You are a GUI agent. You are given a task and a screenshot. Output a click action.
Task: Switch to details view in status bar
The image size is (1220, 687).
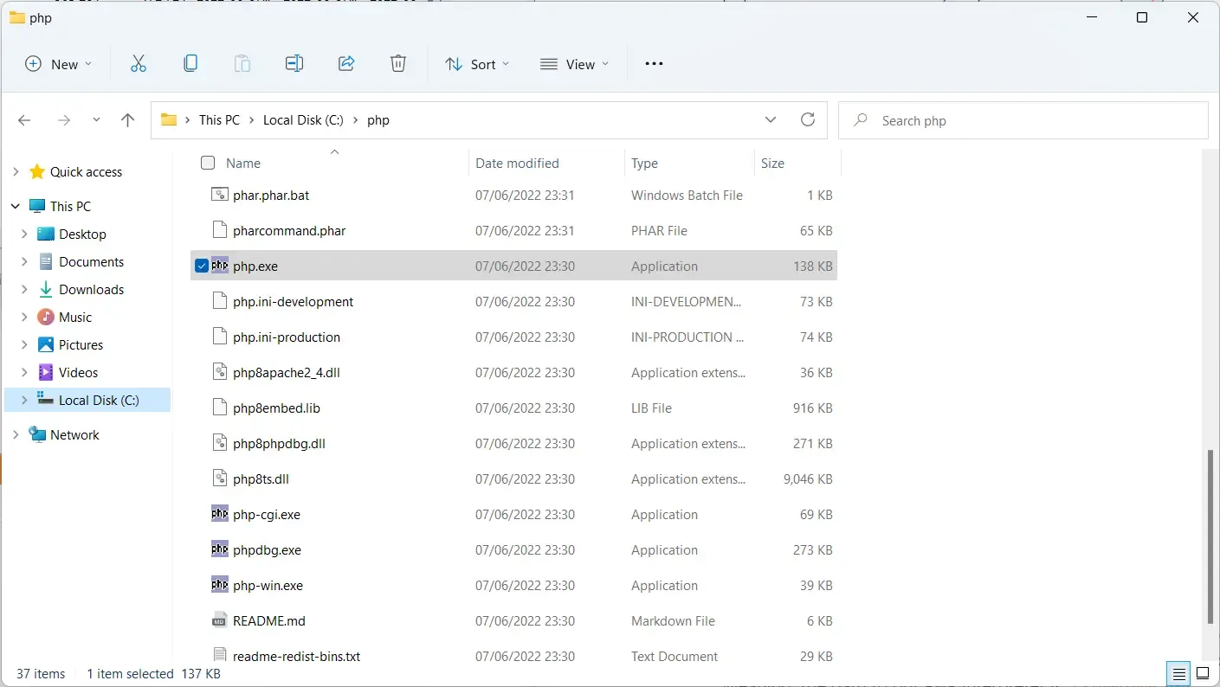(1178, 673)
